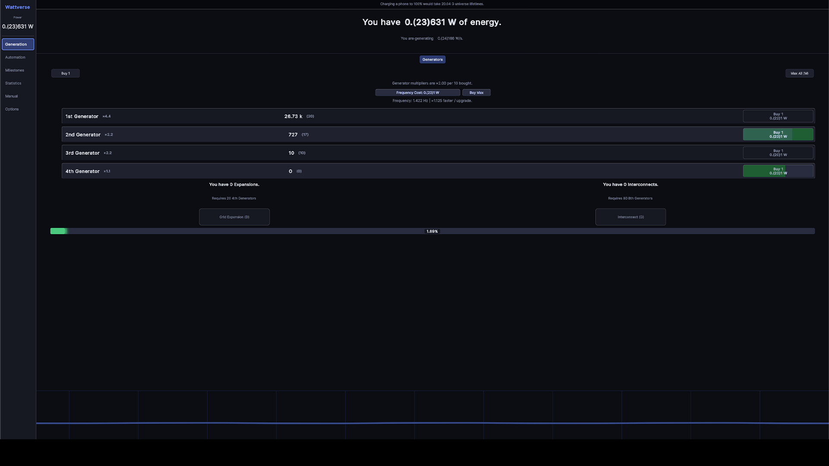The height and width of the screenshot is (466, 829).
Task: Click the Grid Expansion (0) button
Action: [x=234, y=217]
